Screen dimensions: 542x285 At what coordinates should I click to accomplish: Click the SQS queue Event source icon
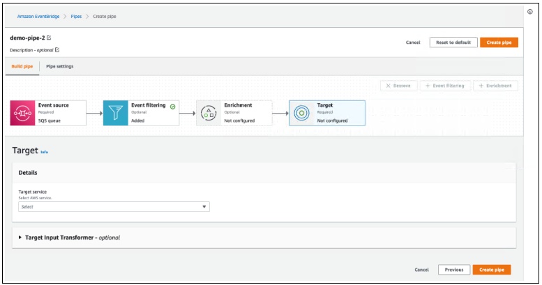pyautogui.click(x=23, y=113)
